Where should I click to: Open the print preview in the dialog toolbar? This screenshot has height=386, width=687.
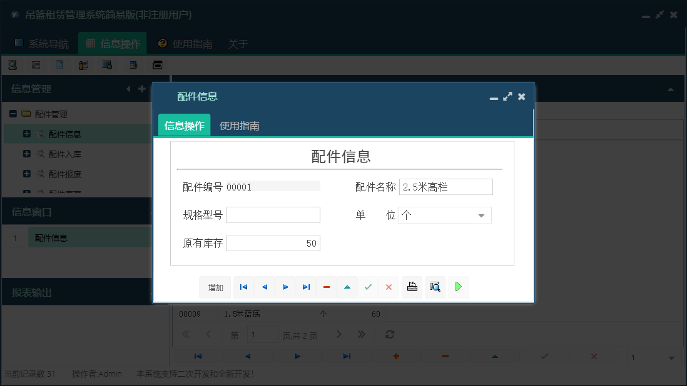[435, 287]
